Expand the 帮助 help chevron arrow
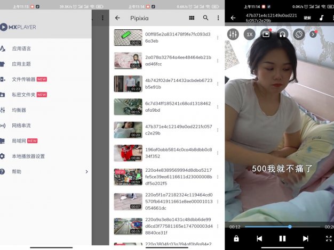 click(86, 172)
